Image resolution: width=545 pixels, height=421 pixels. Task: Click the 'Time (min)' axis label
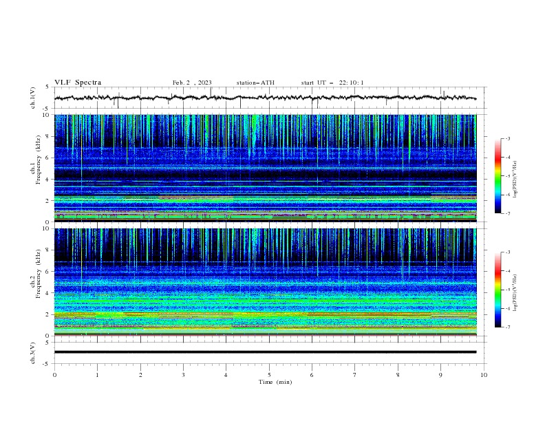(275, 382)
